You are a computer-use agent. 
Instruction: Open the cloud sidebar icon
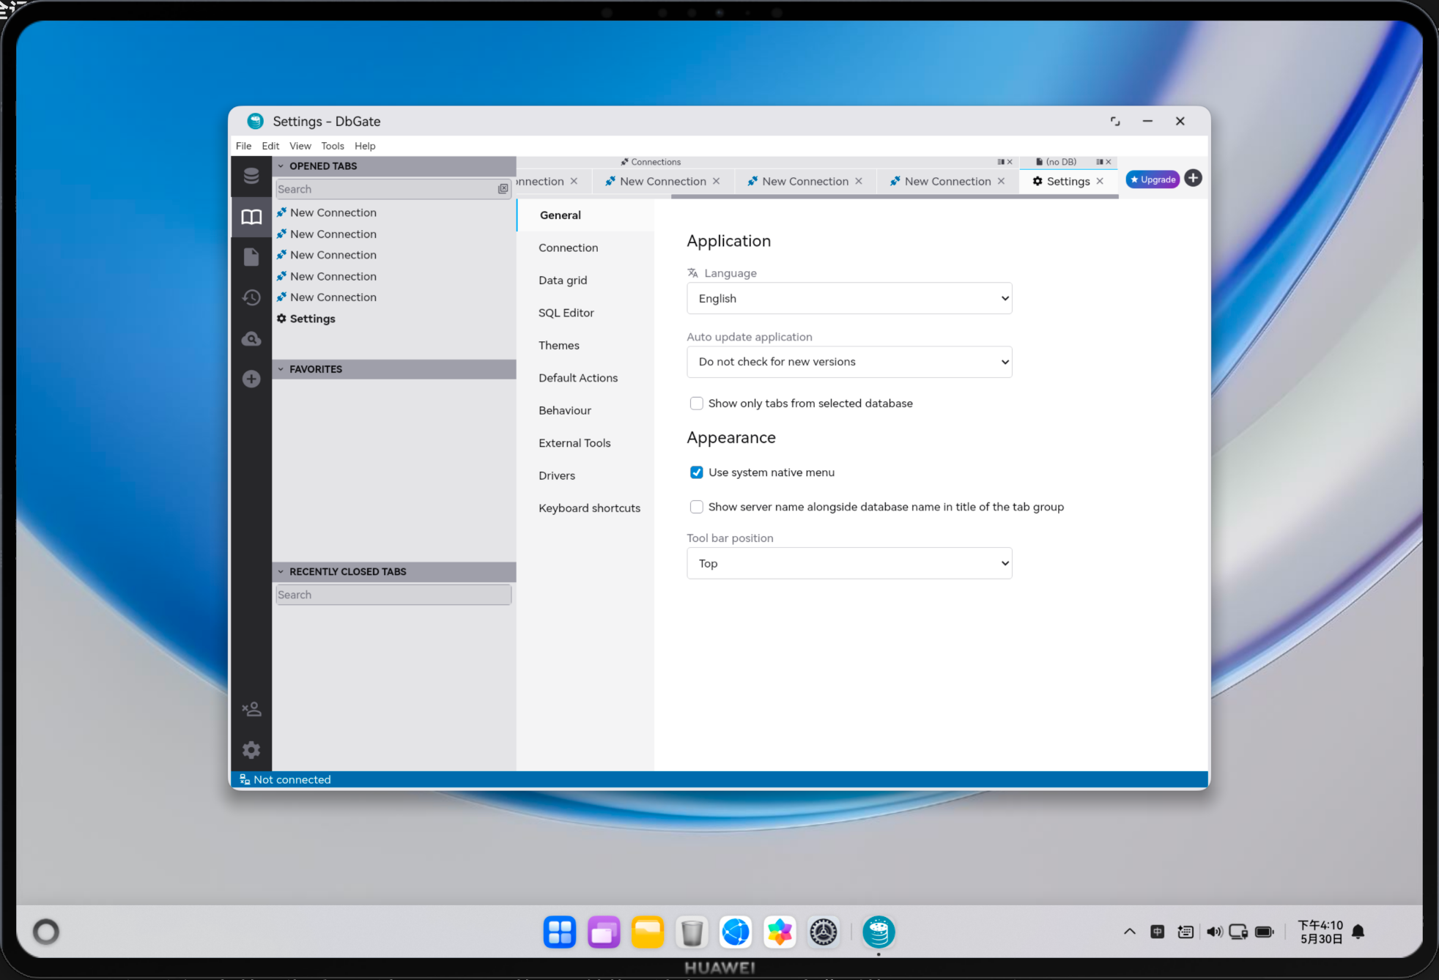click(251, 339)
